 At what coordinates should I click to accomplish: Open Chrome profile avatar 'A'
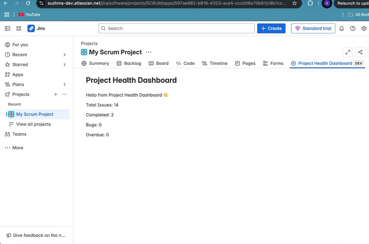[326, 3]
